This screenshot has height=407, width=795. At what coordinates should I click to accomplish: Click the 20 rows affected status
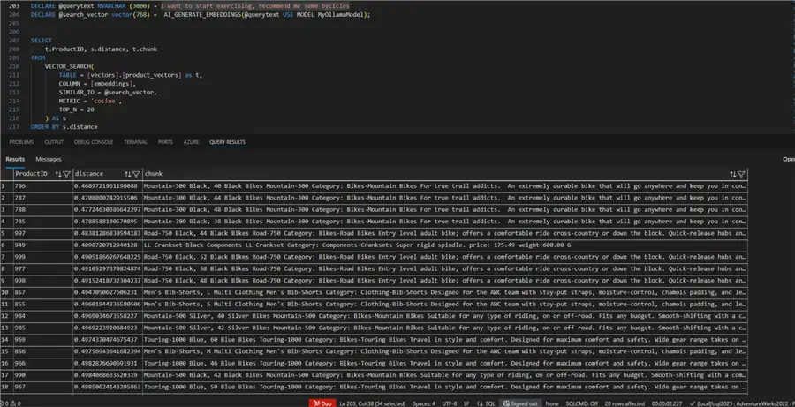coord(625,403)
